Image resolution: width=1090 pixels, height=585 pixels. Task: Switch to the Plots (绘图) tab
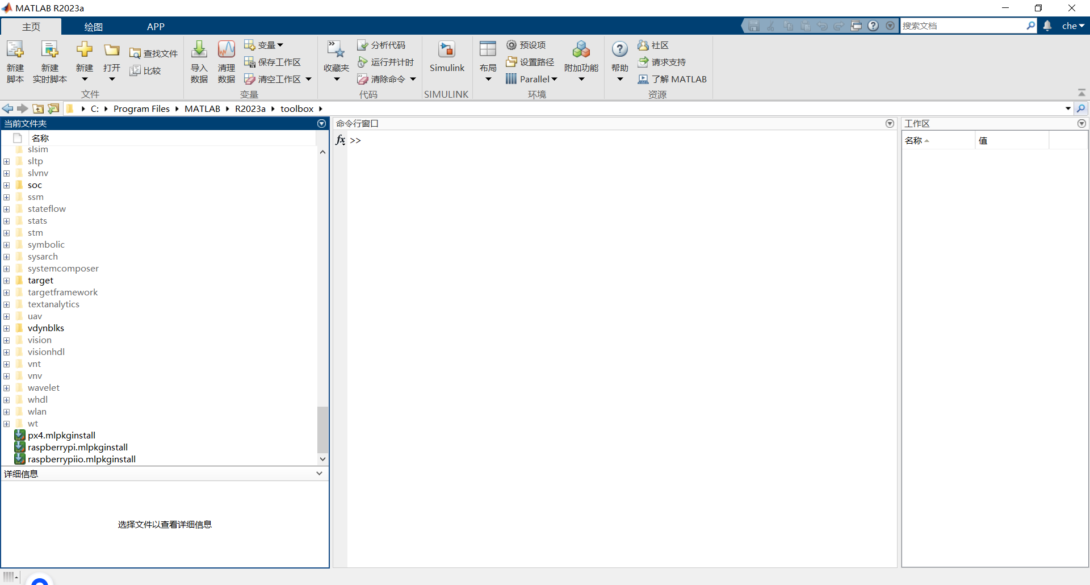pyautogui.click(x=93, y=27)
